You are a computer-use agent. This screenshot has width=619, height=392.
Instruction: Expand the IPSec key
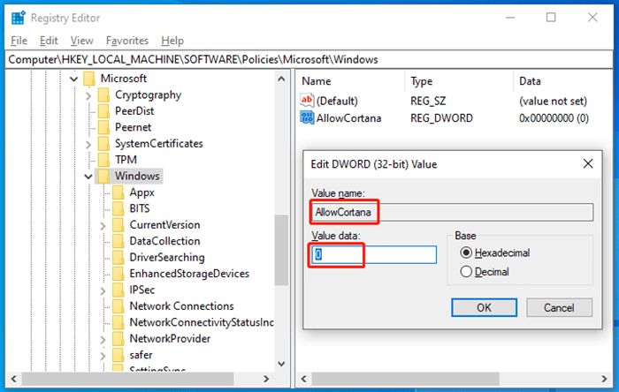[x=103, y=290]
